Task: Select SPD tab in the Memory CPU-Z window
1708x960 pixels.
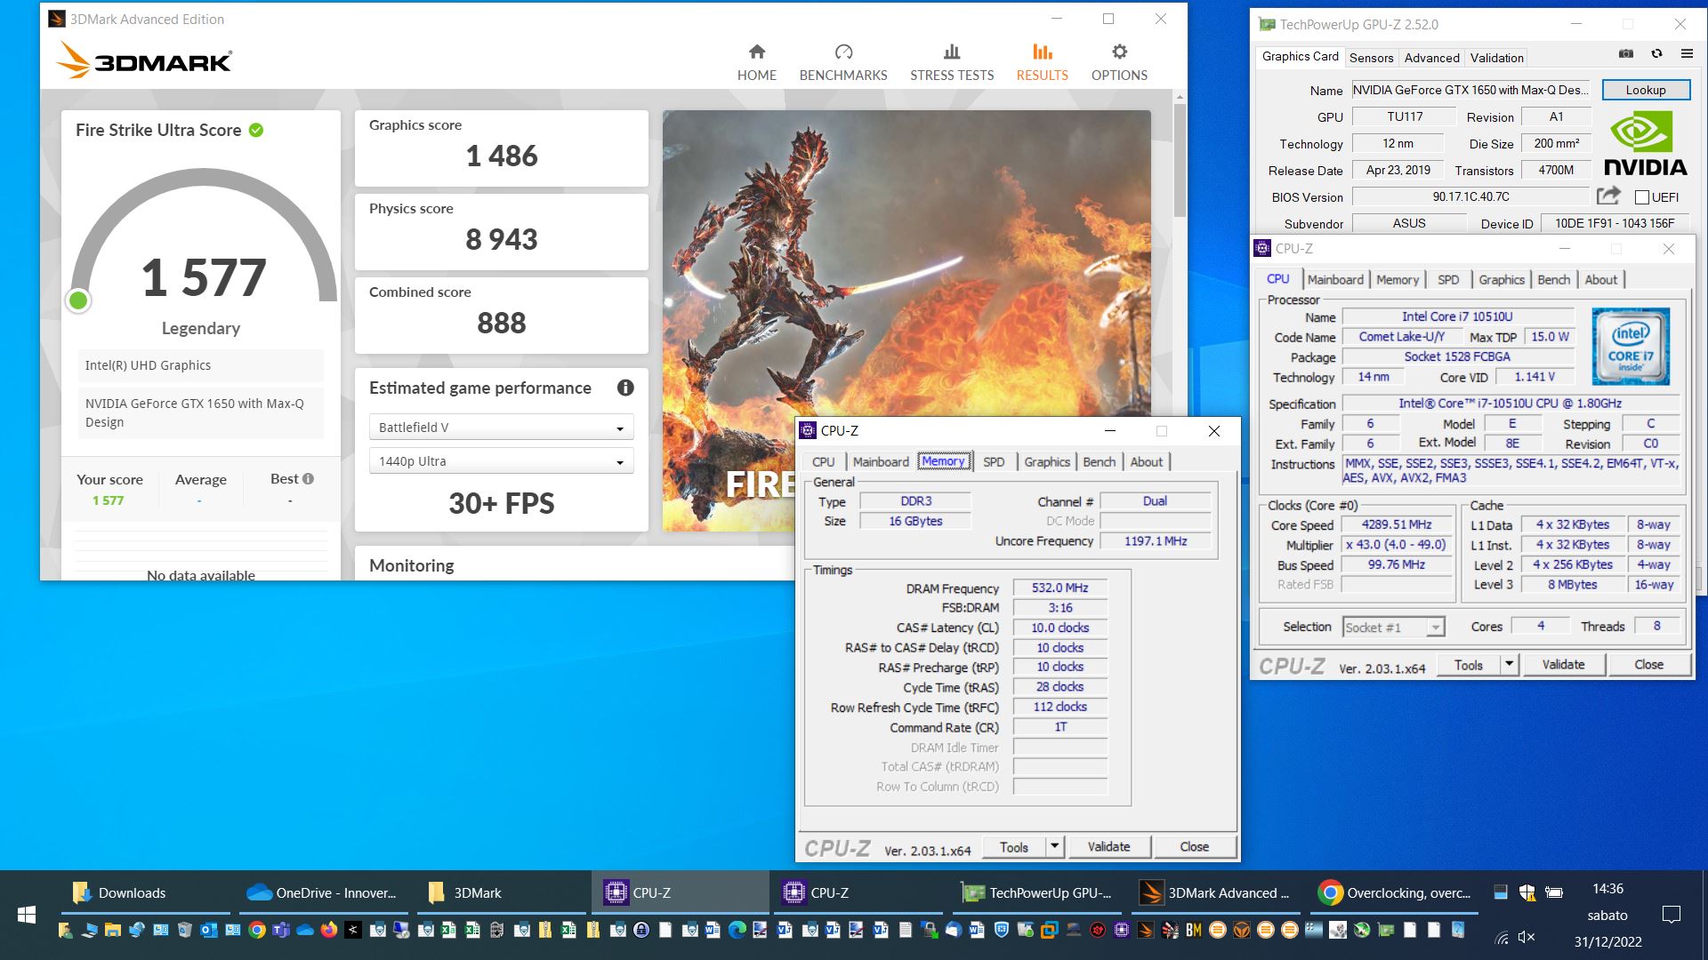Action: tap(994, 462)
